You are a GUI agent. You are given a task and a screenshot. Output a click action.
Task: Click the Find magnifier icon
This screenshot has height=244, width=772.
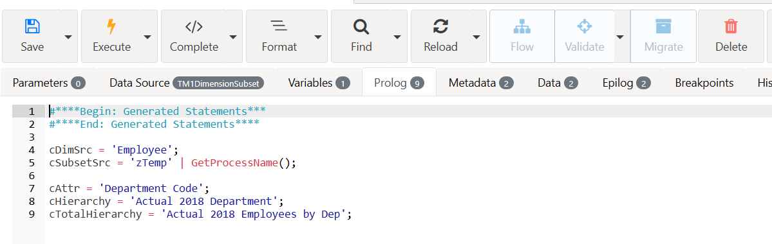click(x=361, y=26)
